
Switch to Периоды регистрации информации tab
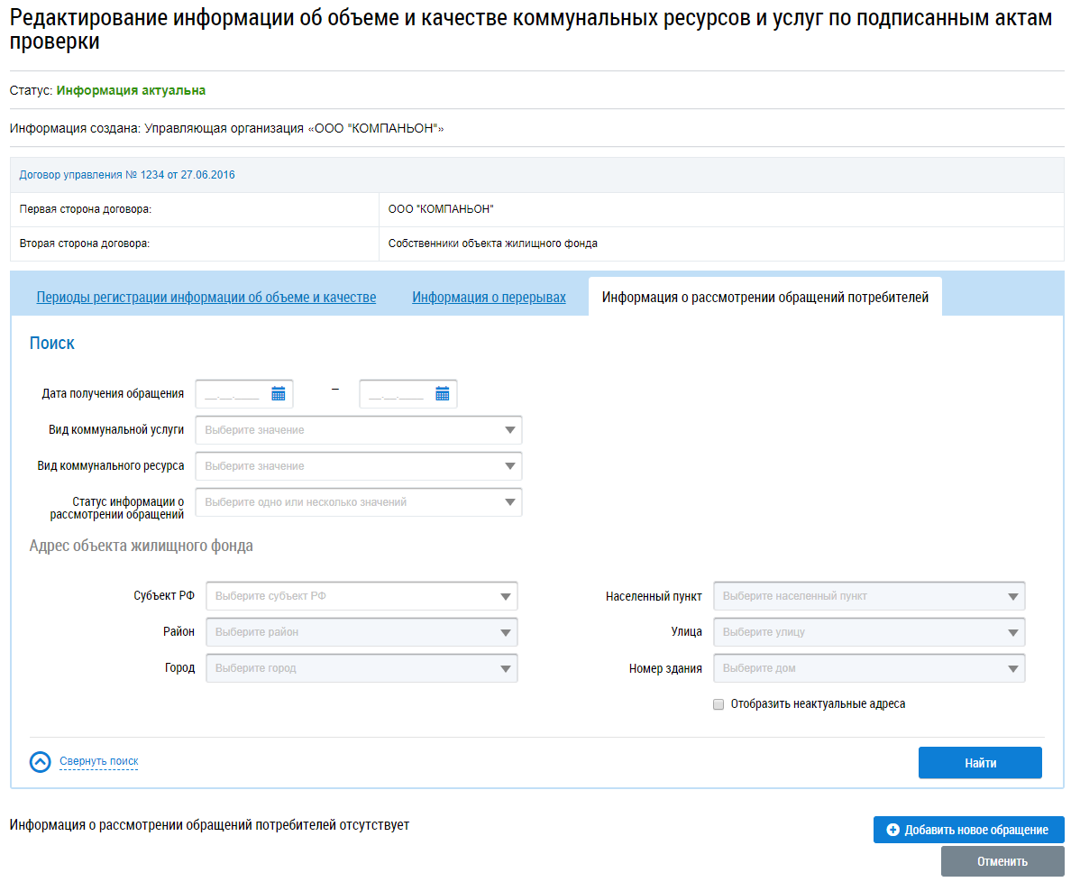[206, 297]
